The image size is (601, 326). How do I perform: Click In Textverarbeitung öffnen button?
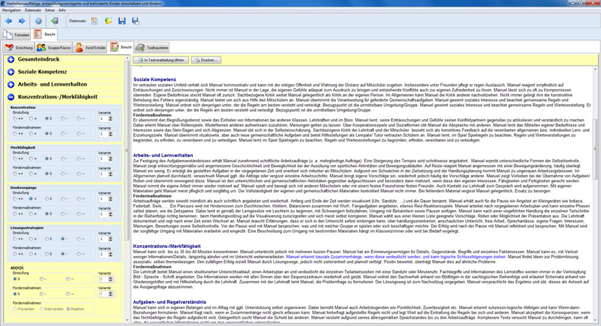click(161, 60)
